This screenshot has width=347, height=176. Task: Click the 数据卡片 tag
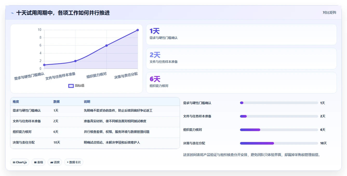click(74, 162)
